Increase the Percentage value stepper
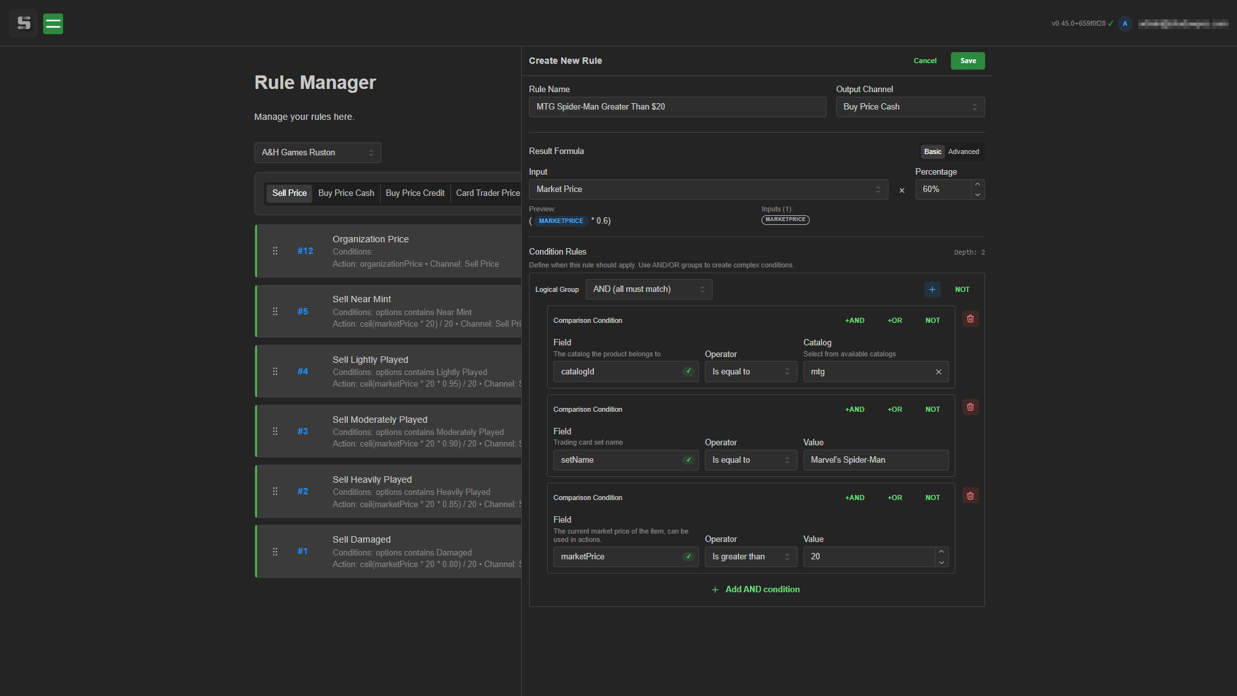 click(x=977, y=185)
